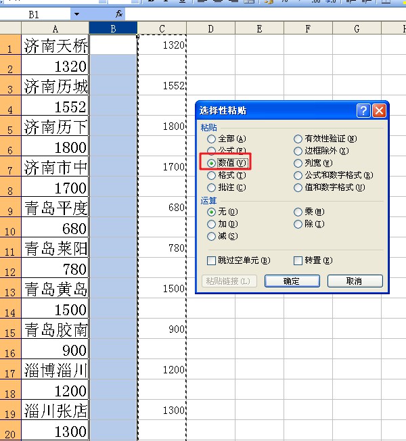
Task: Select row 5 header
Action: (x=10, y=125)
